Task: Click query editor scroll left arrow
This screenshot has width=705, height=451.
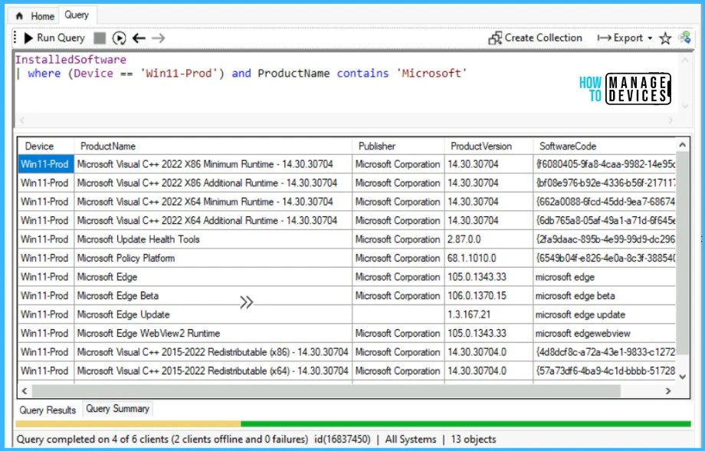Action: pyautogui.click(x=22, y=120)
